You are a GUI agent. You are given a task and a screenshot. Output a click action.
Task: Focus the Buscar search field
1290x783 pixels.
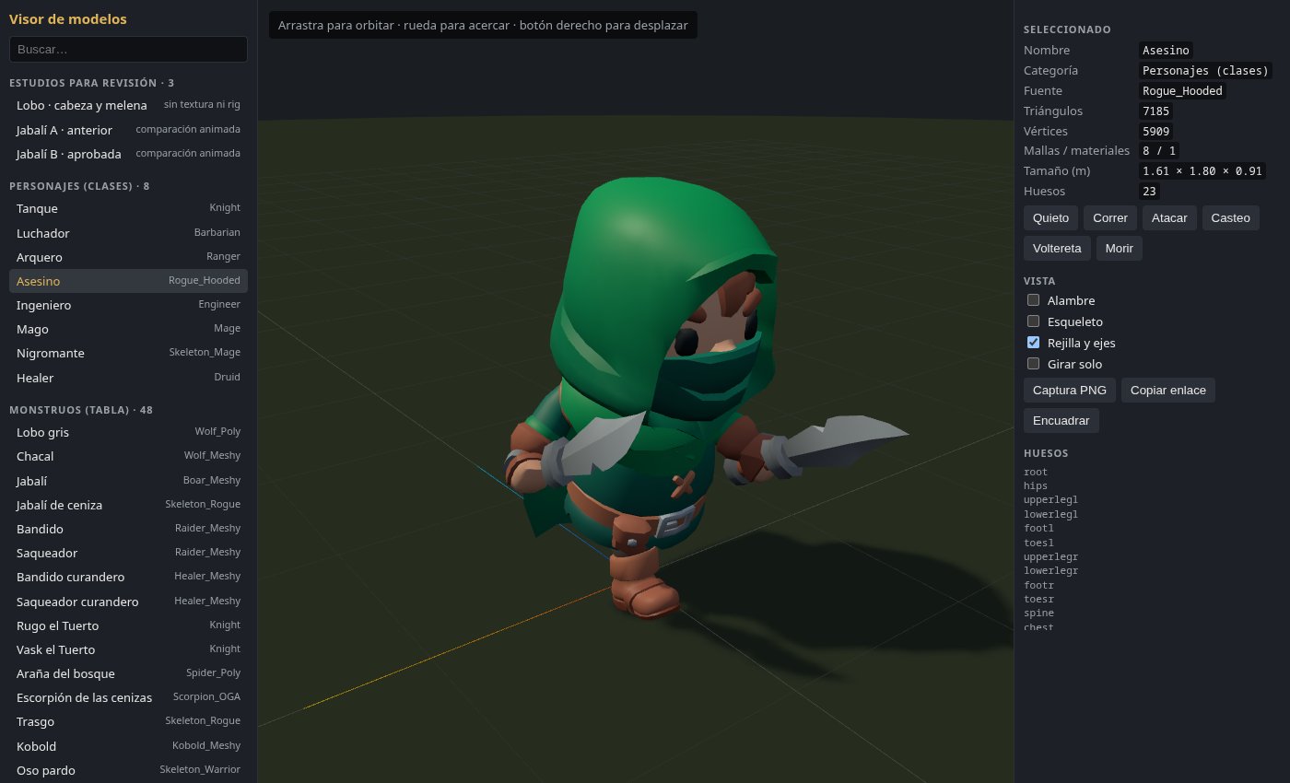pos(128,49)
